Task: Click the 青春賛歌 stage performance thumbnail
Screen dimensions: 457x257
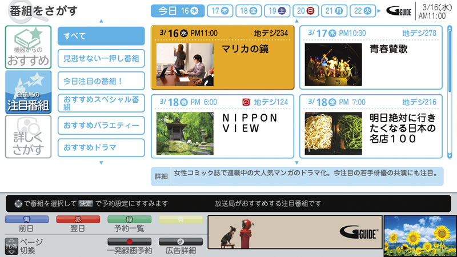Action: [x=333, y=65]
